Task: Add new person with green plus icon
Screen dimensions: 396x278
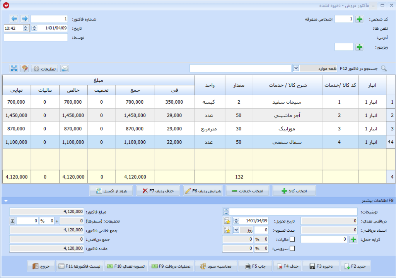Action: tap(359, 19)
